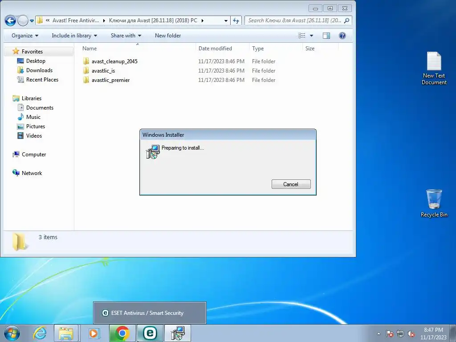Open Google Chrome from the taskbar
This screenshot has width=456, height=342.
point(122,333)
